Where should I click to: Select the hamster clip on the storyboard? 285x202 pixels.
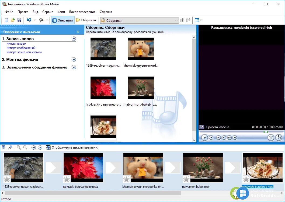(143, 168)
